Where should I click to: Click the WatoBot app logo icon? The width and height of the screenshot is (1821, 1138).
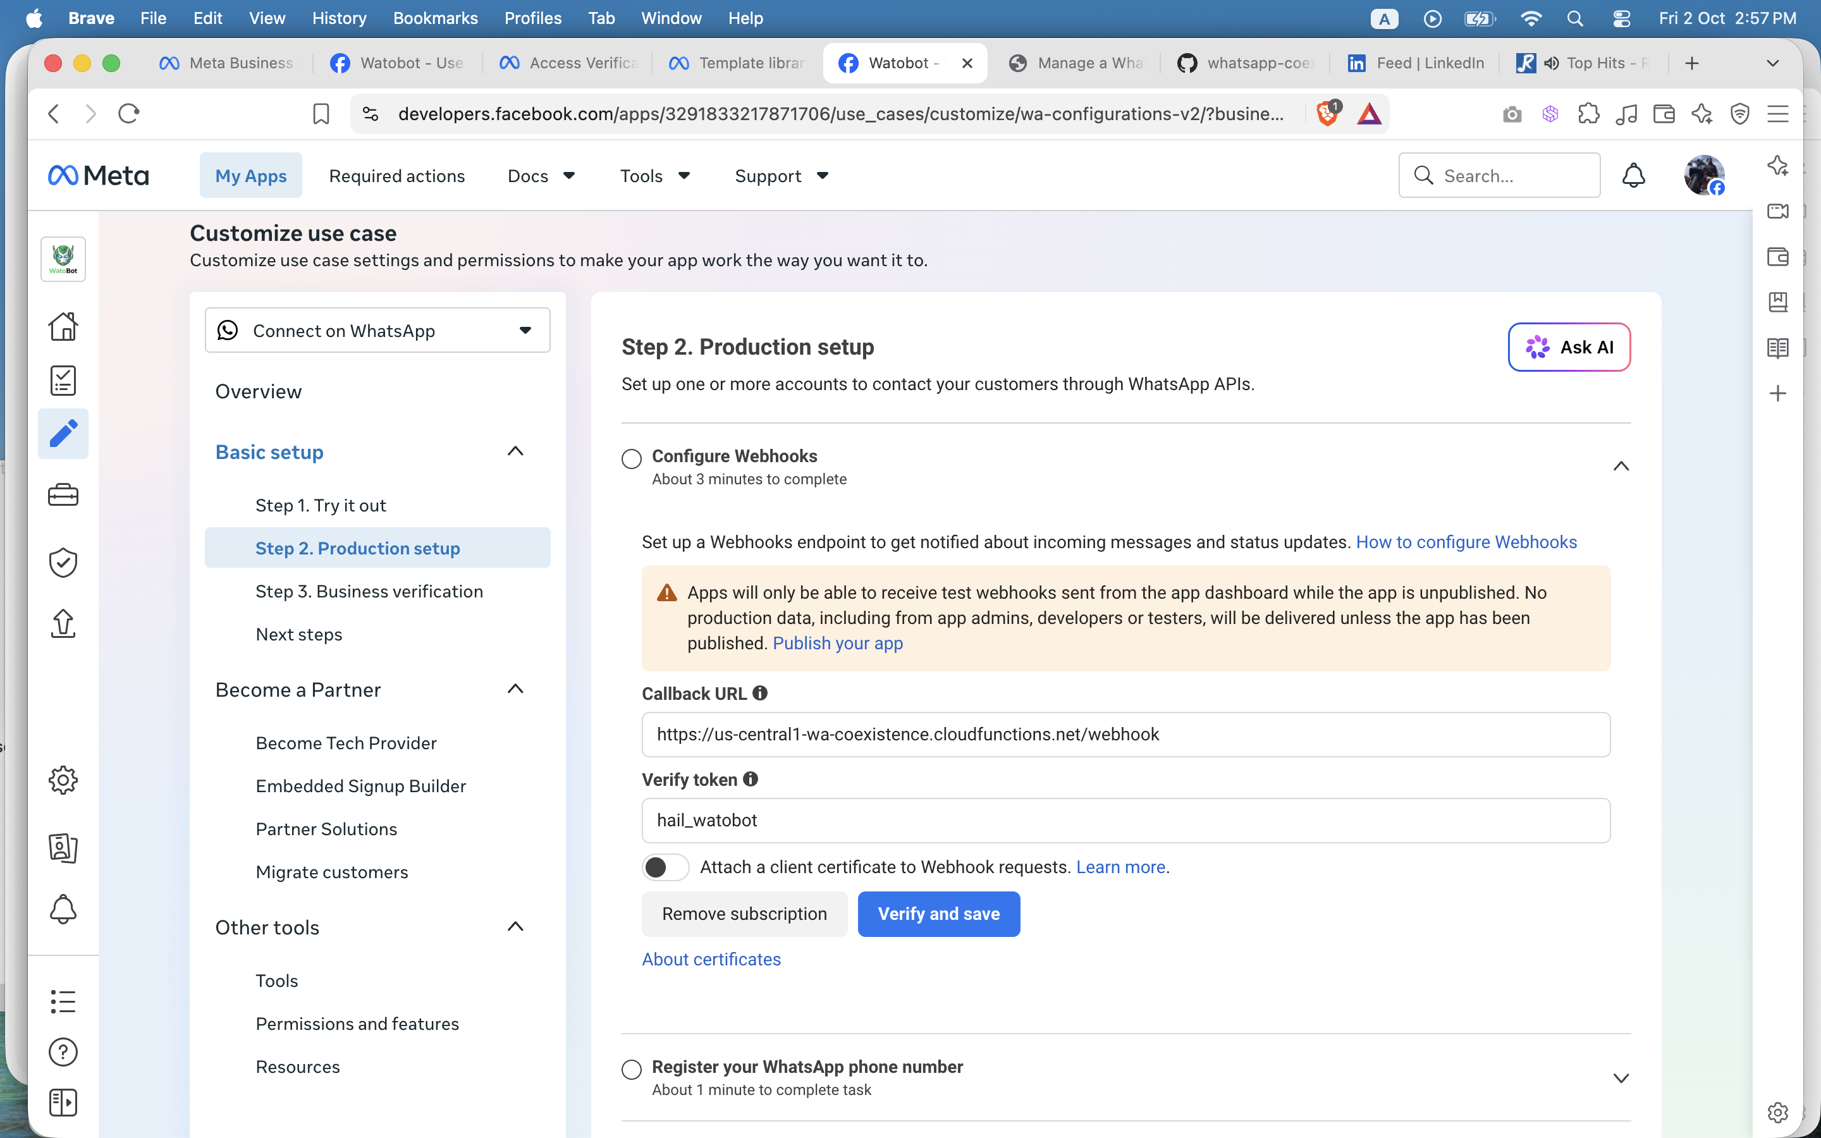[x=63, y=259]
